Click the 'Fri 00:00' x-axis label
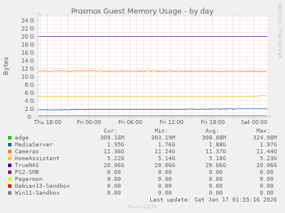Image resolution: width=285 pixels, height=213 pixels. [x=89, y=122]
